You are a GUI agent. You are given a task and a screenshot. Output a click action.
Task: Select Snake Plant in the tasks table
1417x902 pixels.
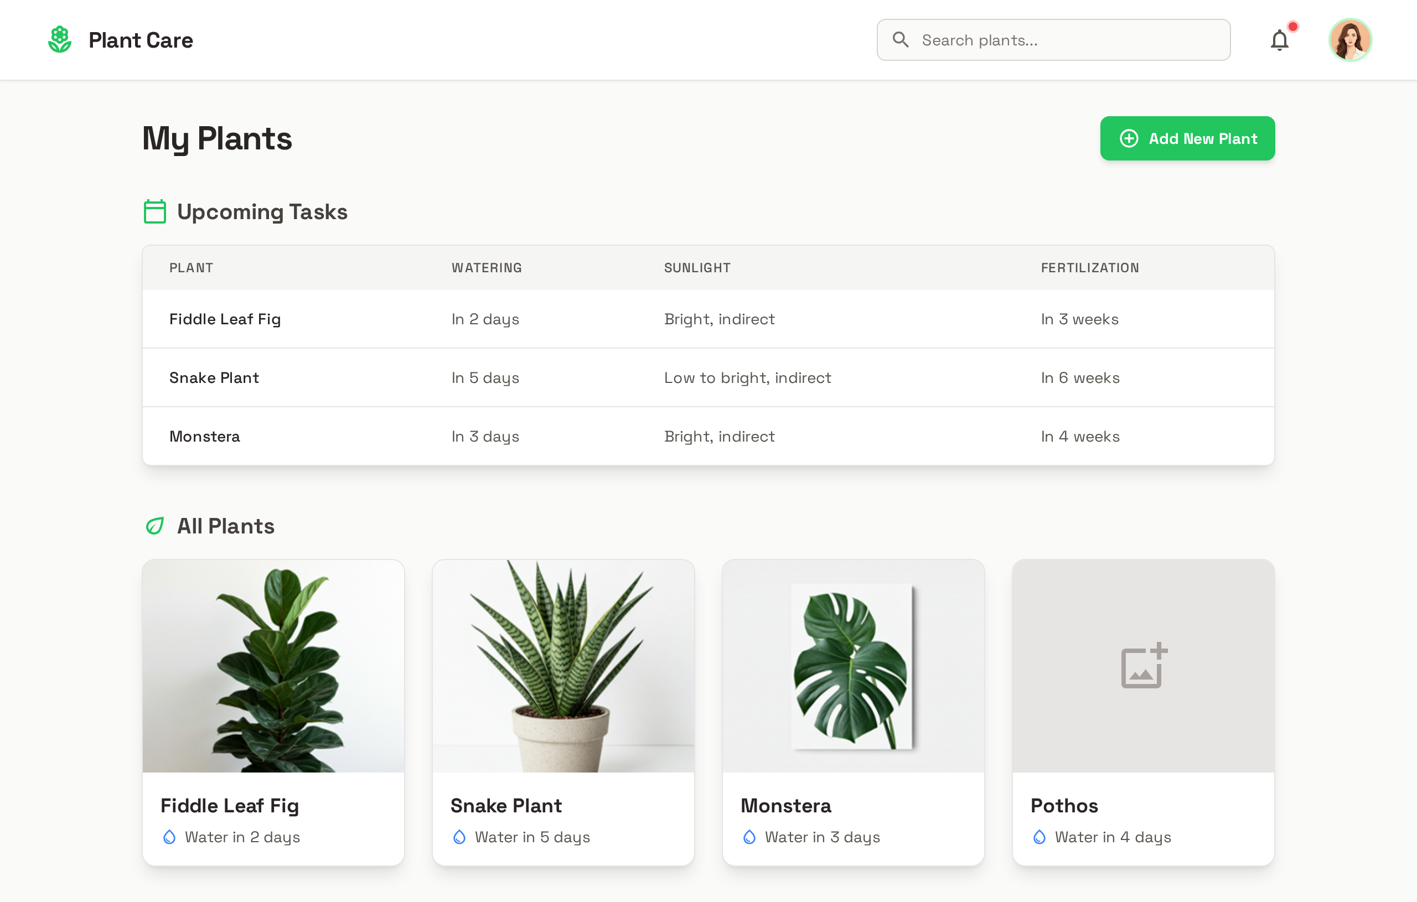(x=214, y=378)
